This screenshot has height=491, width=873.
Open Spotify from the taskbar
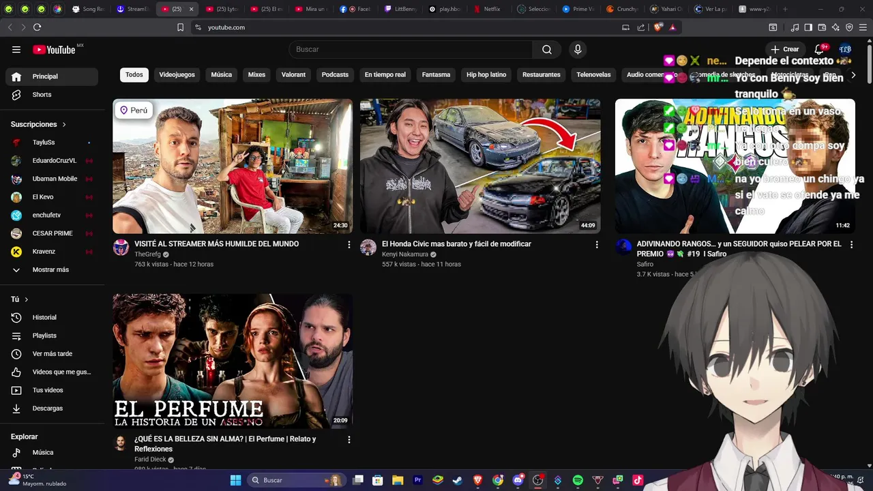click(x=578, y=480)
